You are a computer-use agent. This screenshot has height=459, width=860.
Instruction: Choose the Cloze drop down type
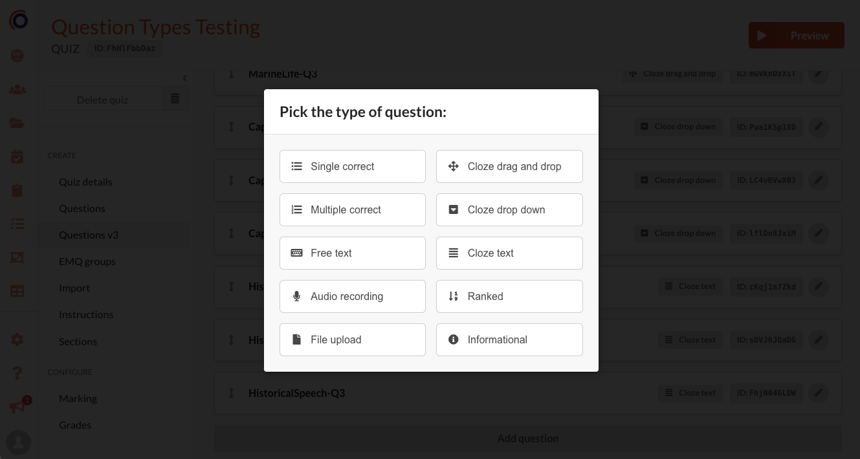coord(509,209)
